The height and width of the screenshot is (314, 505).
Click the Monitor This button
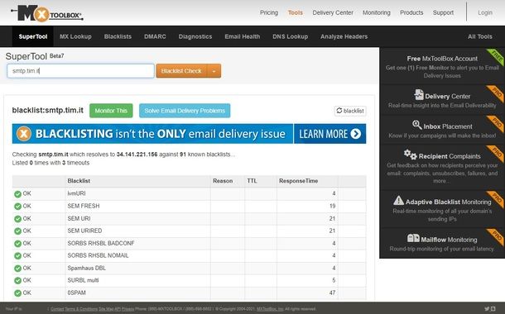tap(111, 111)
